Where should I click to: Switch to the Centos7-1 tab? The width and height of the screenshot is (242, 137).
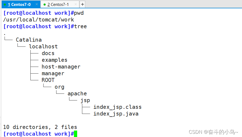58,5
